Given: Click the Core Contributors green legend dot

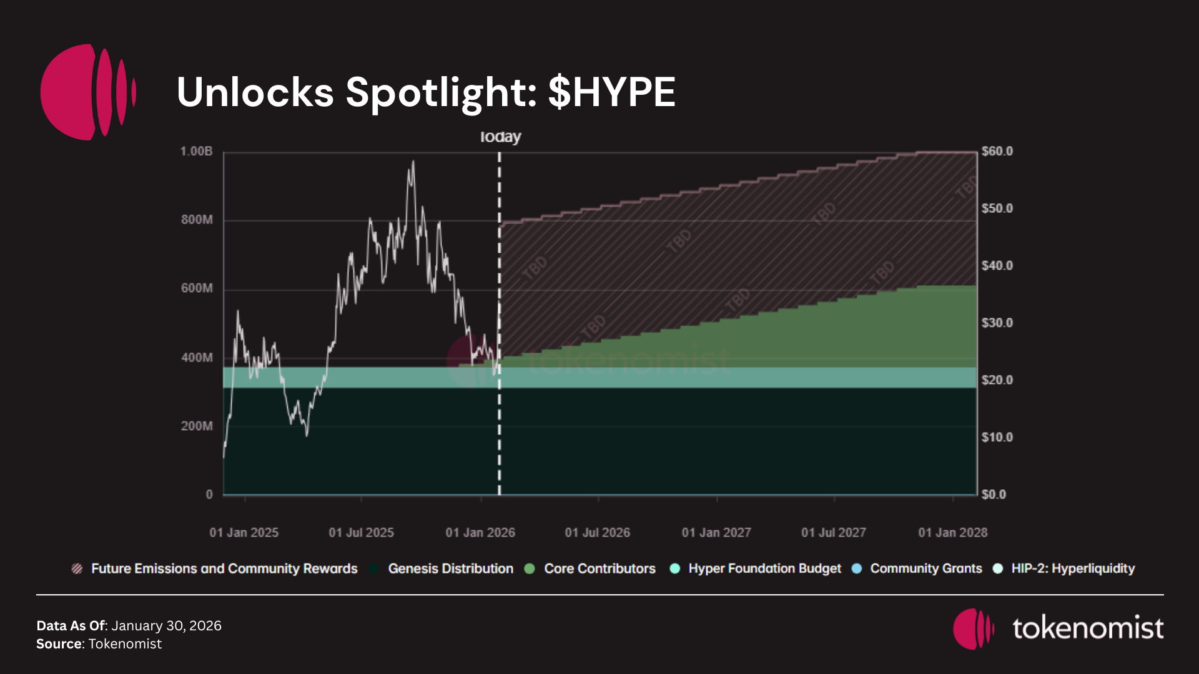Looking at the screenshot, I should click(530, 569).
